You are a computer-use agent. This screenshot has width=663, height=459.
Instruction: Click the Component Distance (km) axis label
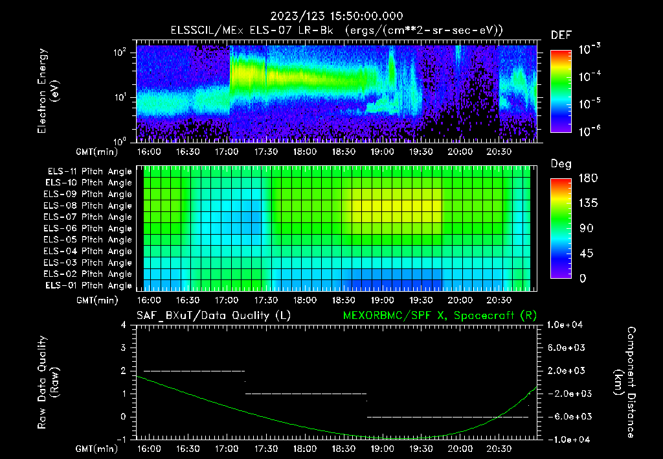pyautogui.click(x=625, y=383)
